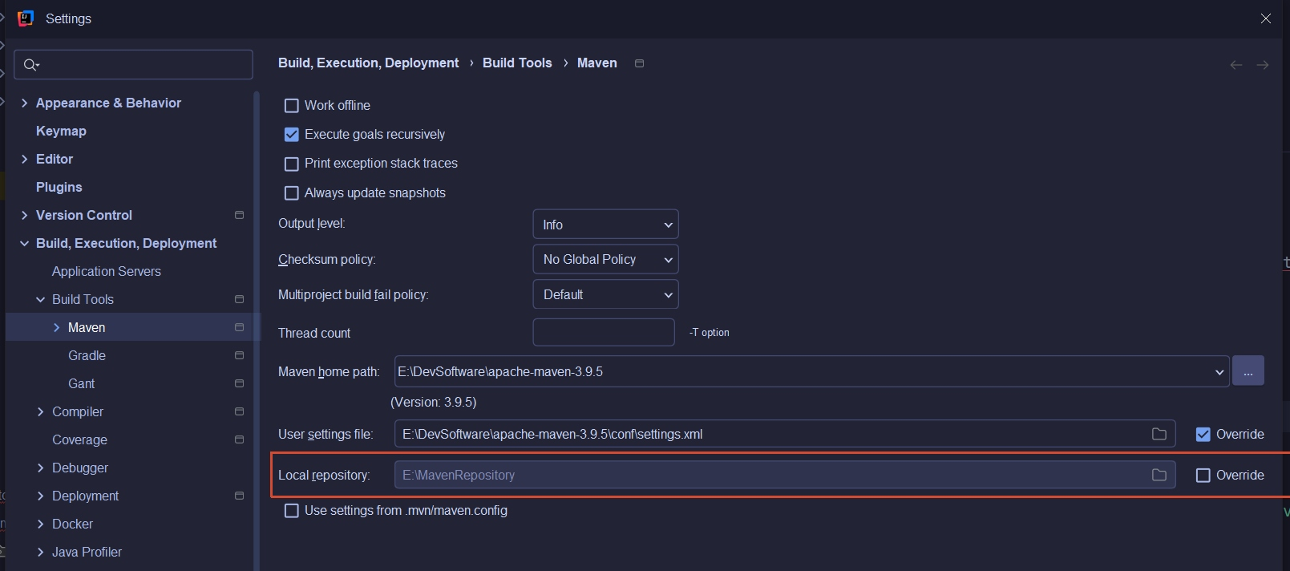Click Build Tools breadcrumb link

pyautogui.click(x=517, y=63)
